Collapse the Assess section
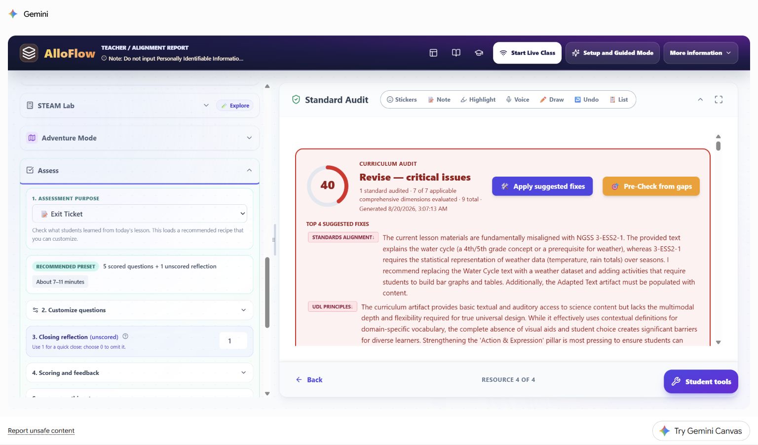Screen dimensions: 758x445 (x=140, y=171)
